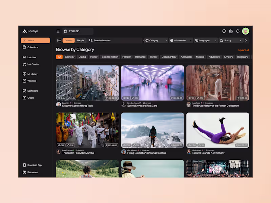Click the filter sliders icon
The width and height of the screenshot is (271, 203).
click(x=59, y=40)
